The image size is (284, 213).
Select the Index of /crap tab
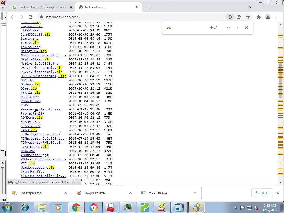(x=108, y=7)
